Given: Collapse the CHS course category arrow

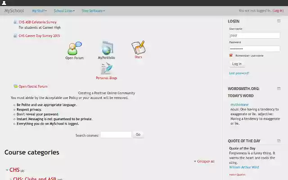Looking at the screenshot, I should tap(7, 170).
